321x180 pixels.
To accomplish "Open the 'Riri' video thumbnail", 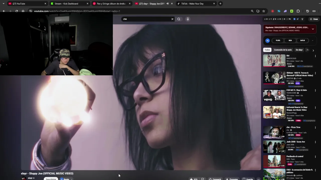I will tap(274, 60).
